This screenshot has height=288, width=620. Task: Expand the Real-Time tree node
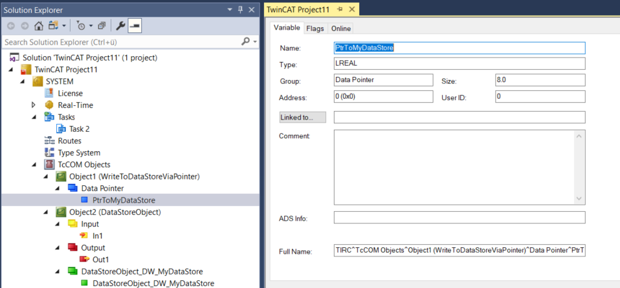pos(34,105)
